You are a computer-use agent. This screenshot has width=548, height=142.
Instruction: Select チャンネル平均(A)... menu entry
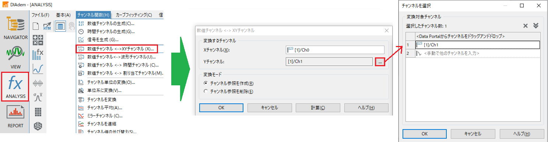tap(120, 108)
